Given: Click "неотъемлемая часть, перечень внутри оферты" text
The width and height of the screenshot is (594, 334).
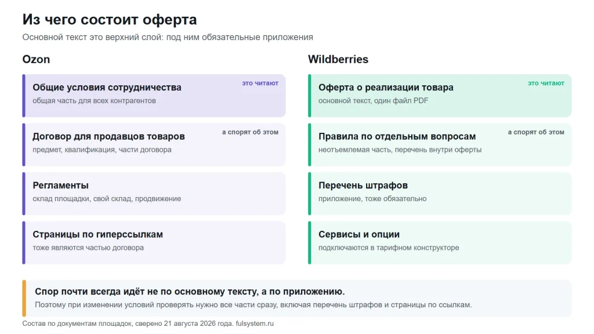Looking at the screenshot, I should point(400,150).
